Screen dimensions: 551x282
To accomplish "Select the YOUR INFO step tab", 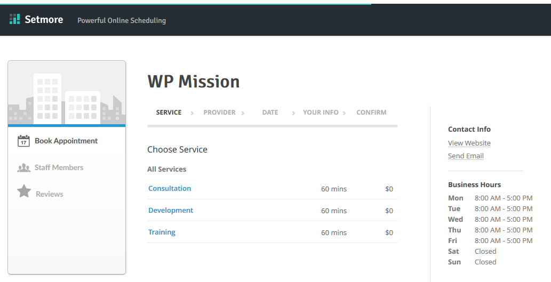I will [321, 112].
